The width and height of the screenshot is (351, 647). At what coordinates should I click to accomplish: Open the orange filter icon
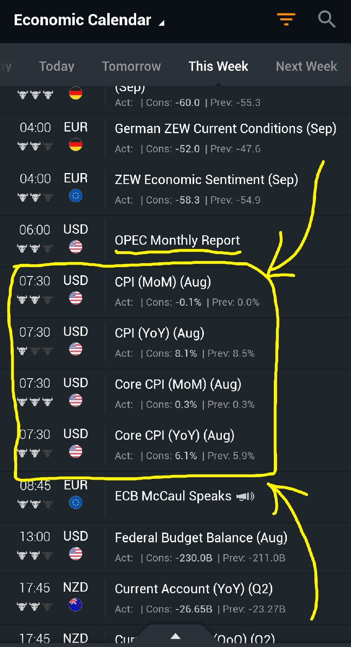286,19
